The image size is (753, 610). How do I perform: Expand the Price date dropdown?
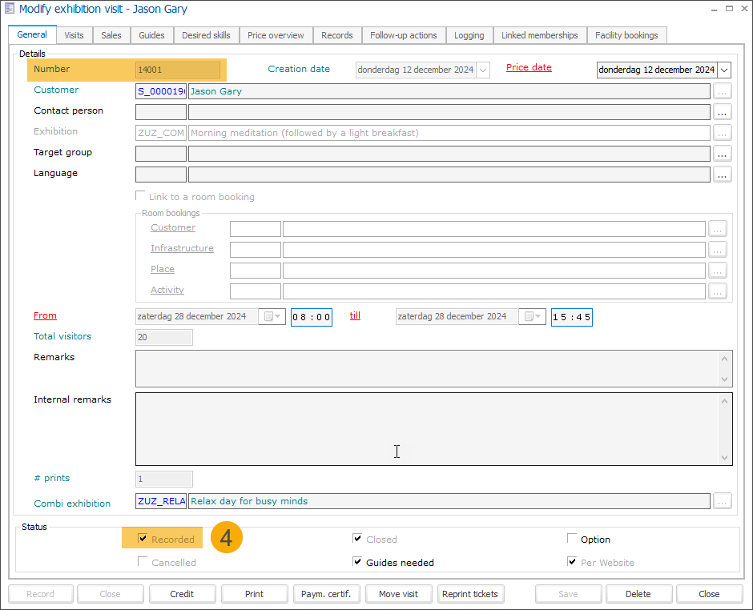click(x=724, y=70)
